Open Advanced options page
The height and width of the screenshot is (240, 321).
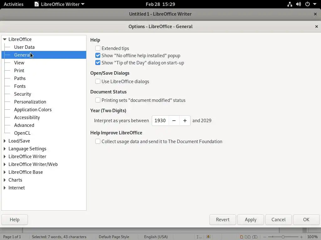click(x=24, y=125)
